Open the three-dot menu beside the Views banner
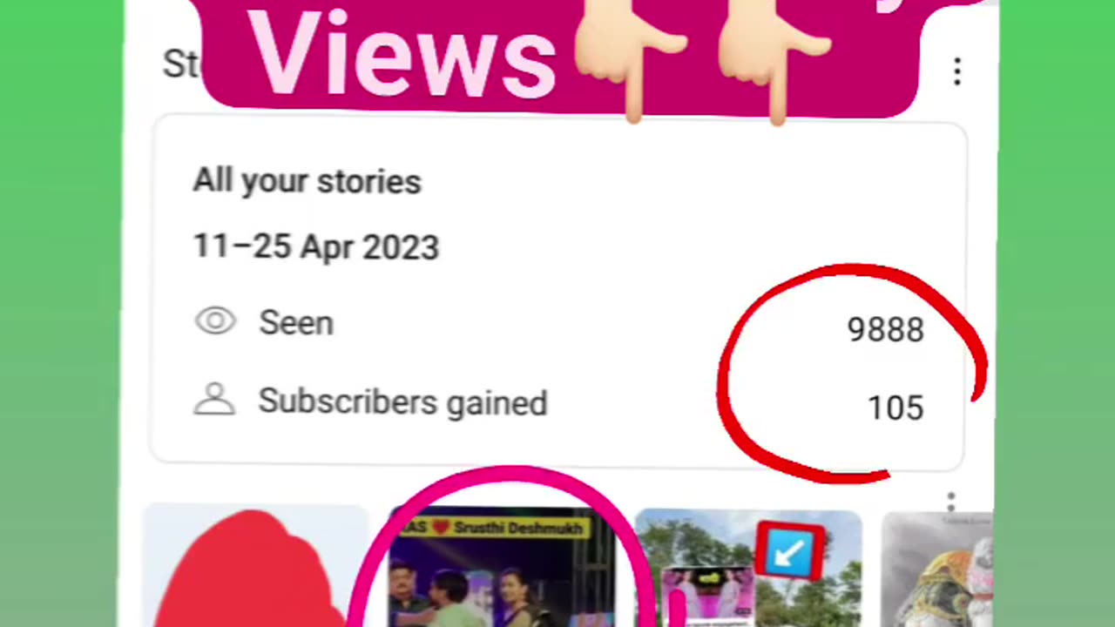Viewport: 1115px width, 627px height. 957,71
